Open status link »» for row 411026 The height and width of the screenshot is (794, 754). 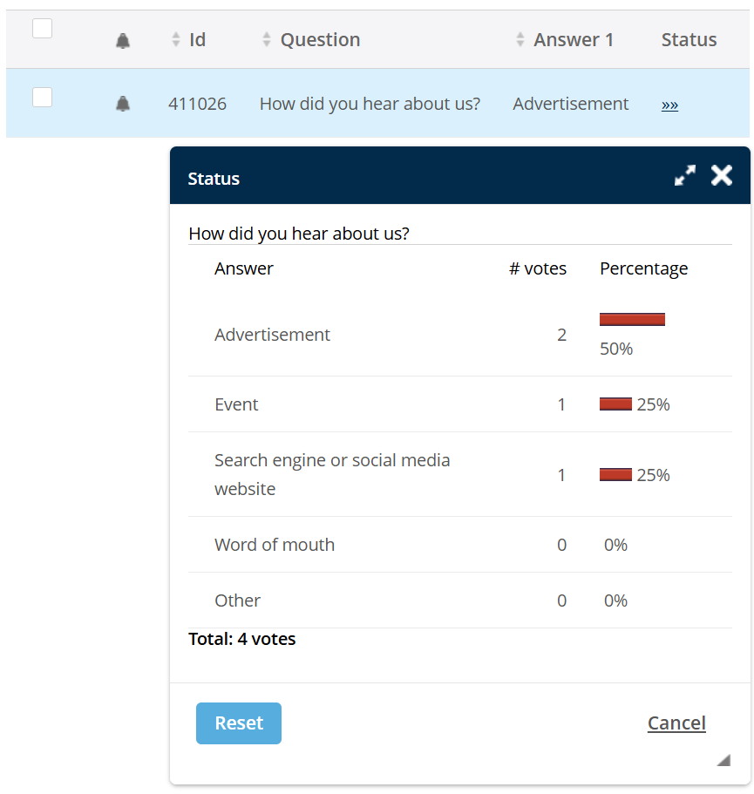pyautogui.click(x=669, y=105)
